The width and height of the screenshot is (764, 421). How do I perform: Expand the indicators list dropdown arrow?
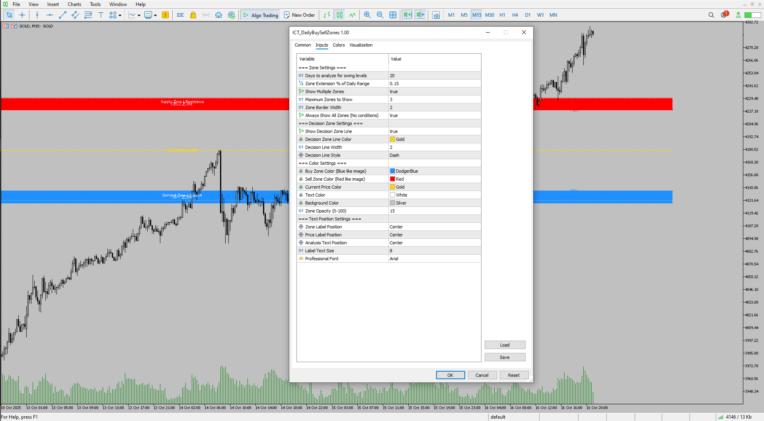(x=155, y=16)
